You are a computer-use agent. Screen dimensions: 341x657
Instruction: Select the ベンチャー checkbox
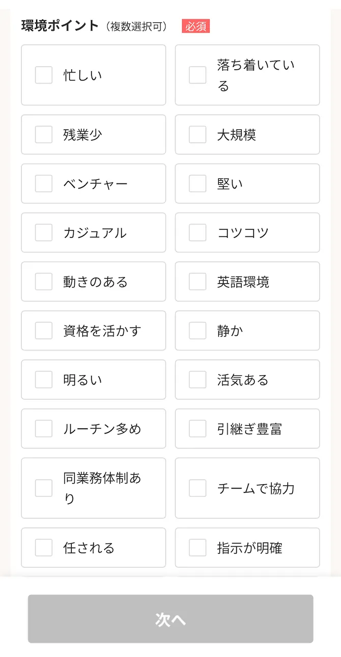pos(43,183)
